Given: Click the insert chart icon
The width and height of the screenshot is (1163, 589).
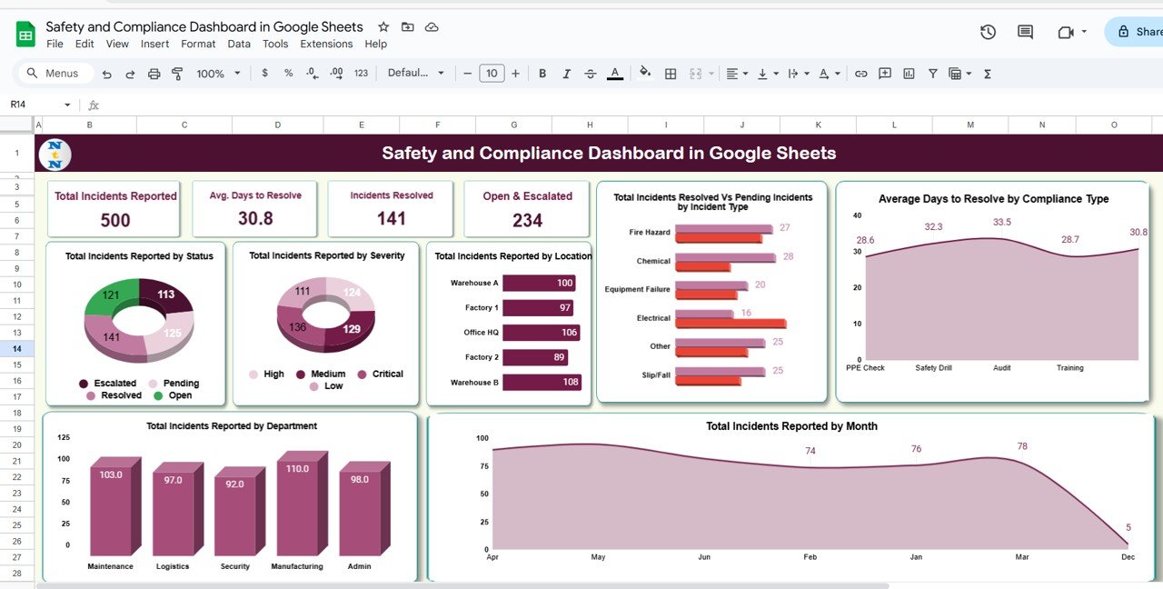Looking at the screenshot, I should click(909, 74).
